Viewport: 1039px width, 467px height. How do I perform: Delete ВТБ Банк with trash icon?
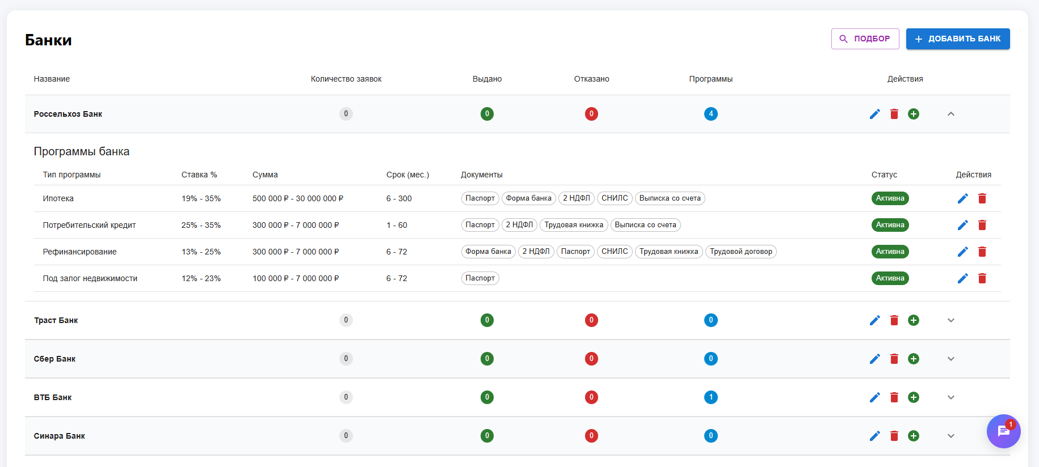pos(894,397)
